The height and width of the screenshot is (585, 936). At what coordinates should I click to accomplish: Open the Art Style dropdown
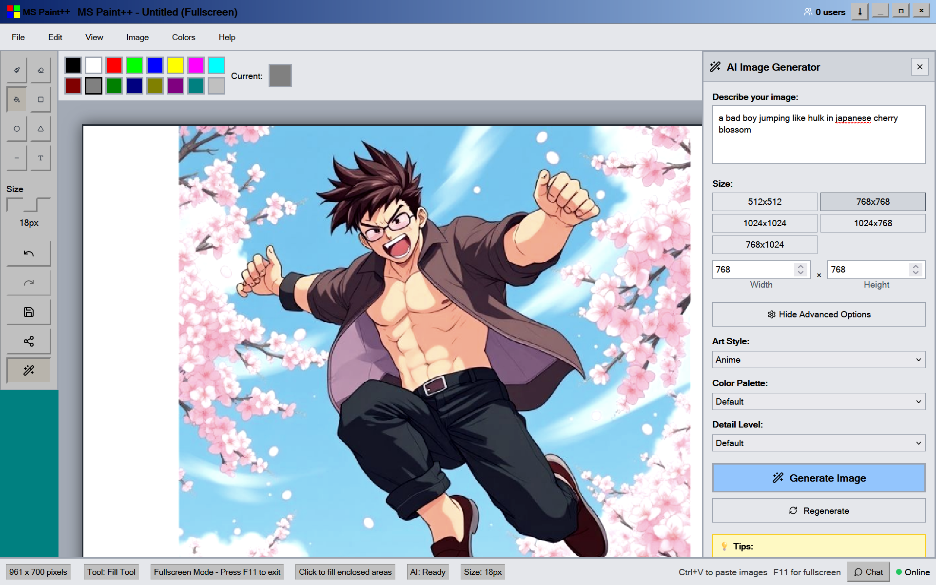(819, 360)
